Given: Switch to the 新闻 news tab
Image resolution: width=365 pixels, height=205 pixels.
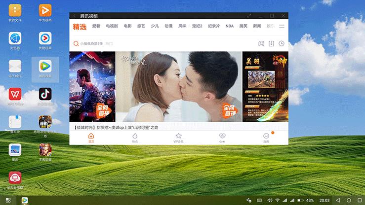Looking at the screenshot, I should (x=257, y=26).
